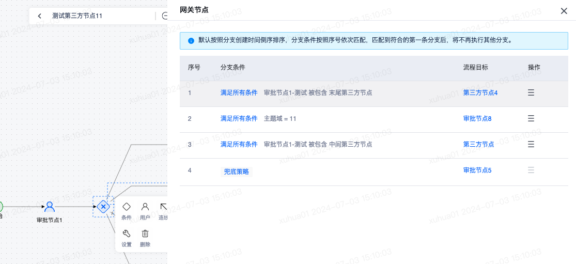Open 满足所有条件 in row 2
The image size is (576, 264).
pos(239,119)
